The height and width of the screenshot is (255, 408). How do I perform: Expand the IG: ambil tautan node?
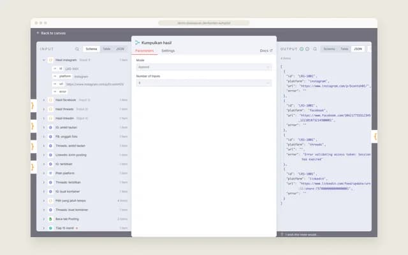(44, 127)
